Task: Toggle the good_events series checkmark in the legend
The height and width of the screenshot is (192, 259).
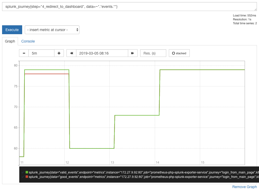Action: point(23,177)
